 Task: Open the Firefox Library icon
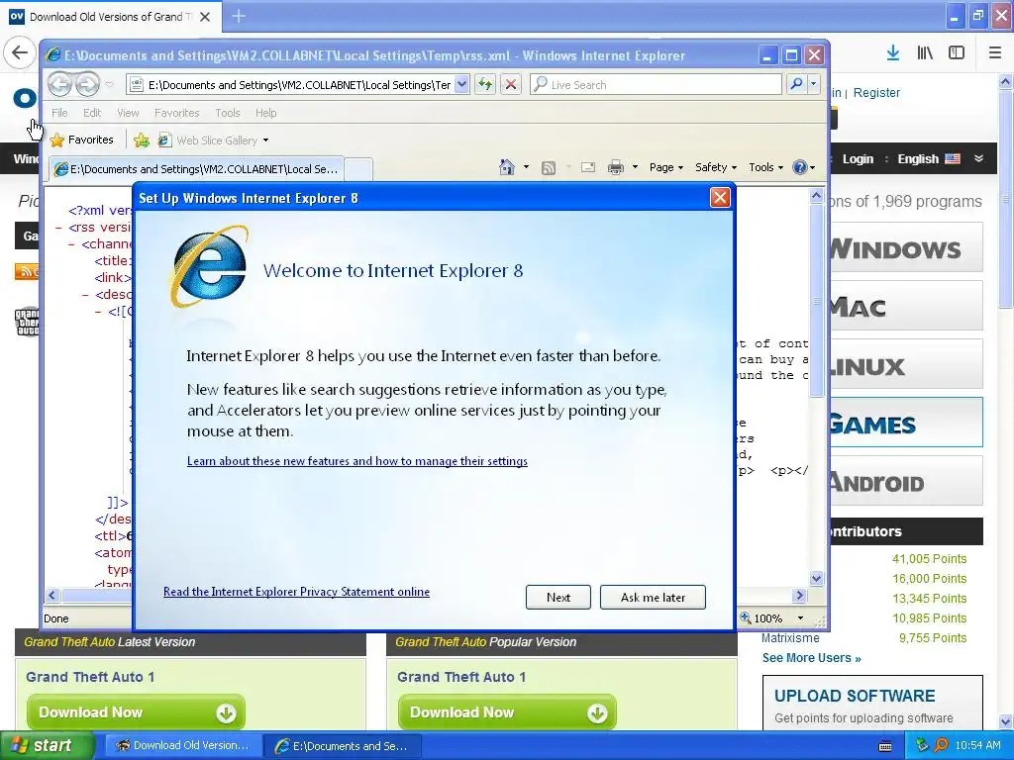925,53
